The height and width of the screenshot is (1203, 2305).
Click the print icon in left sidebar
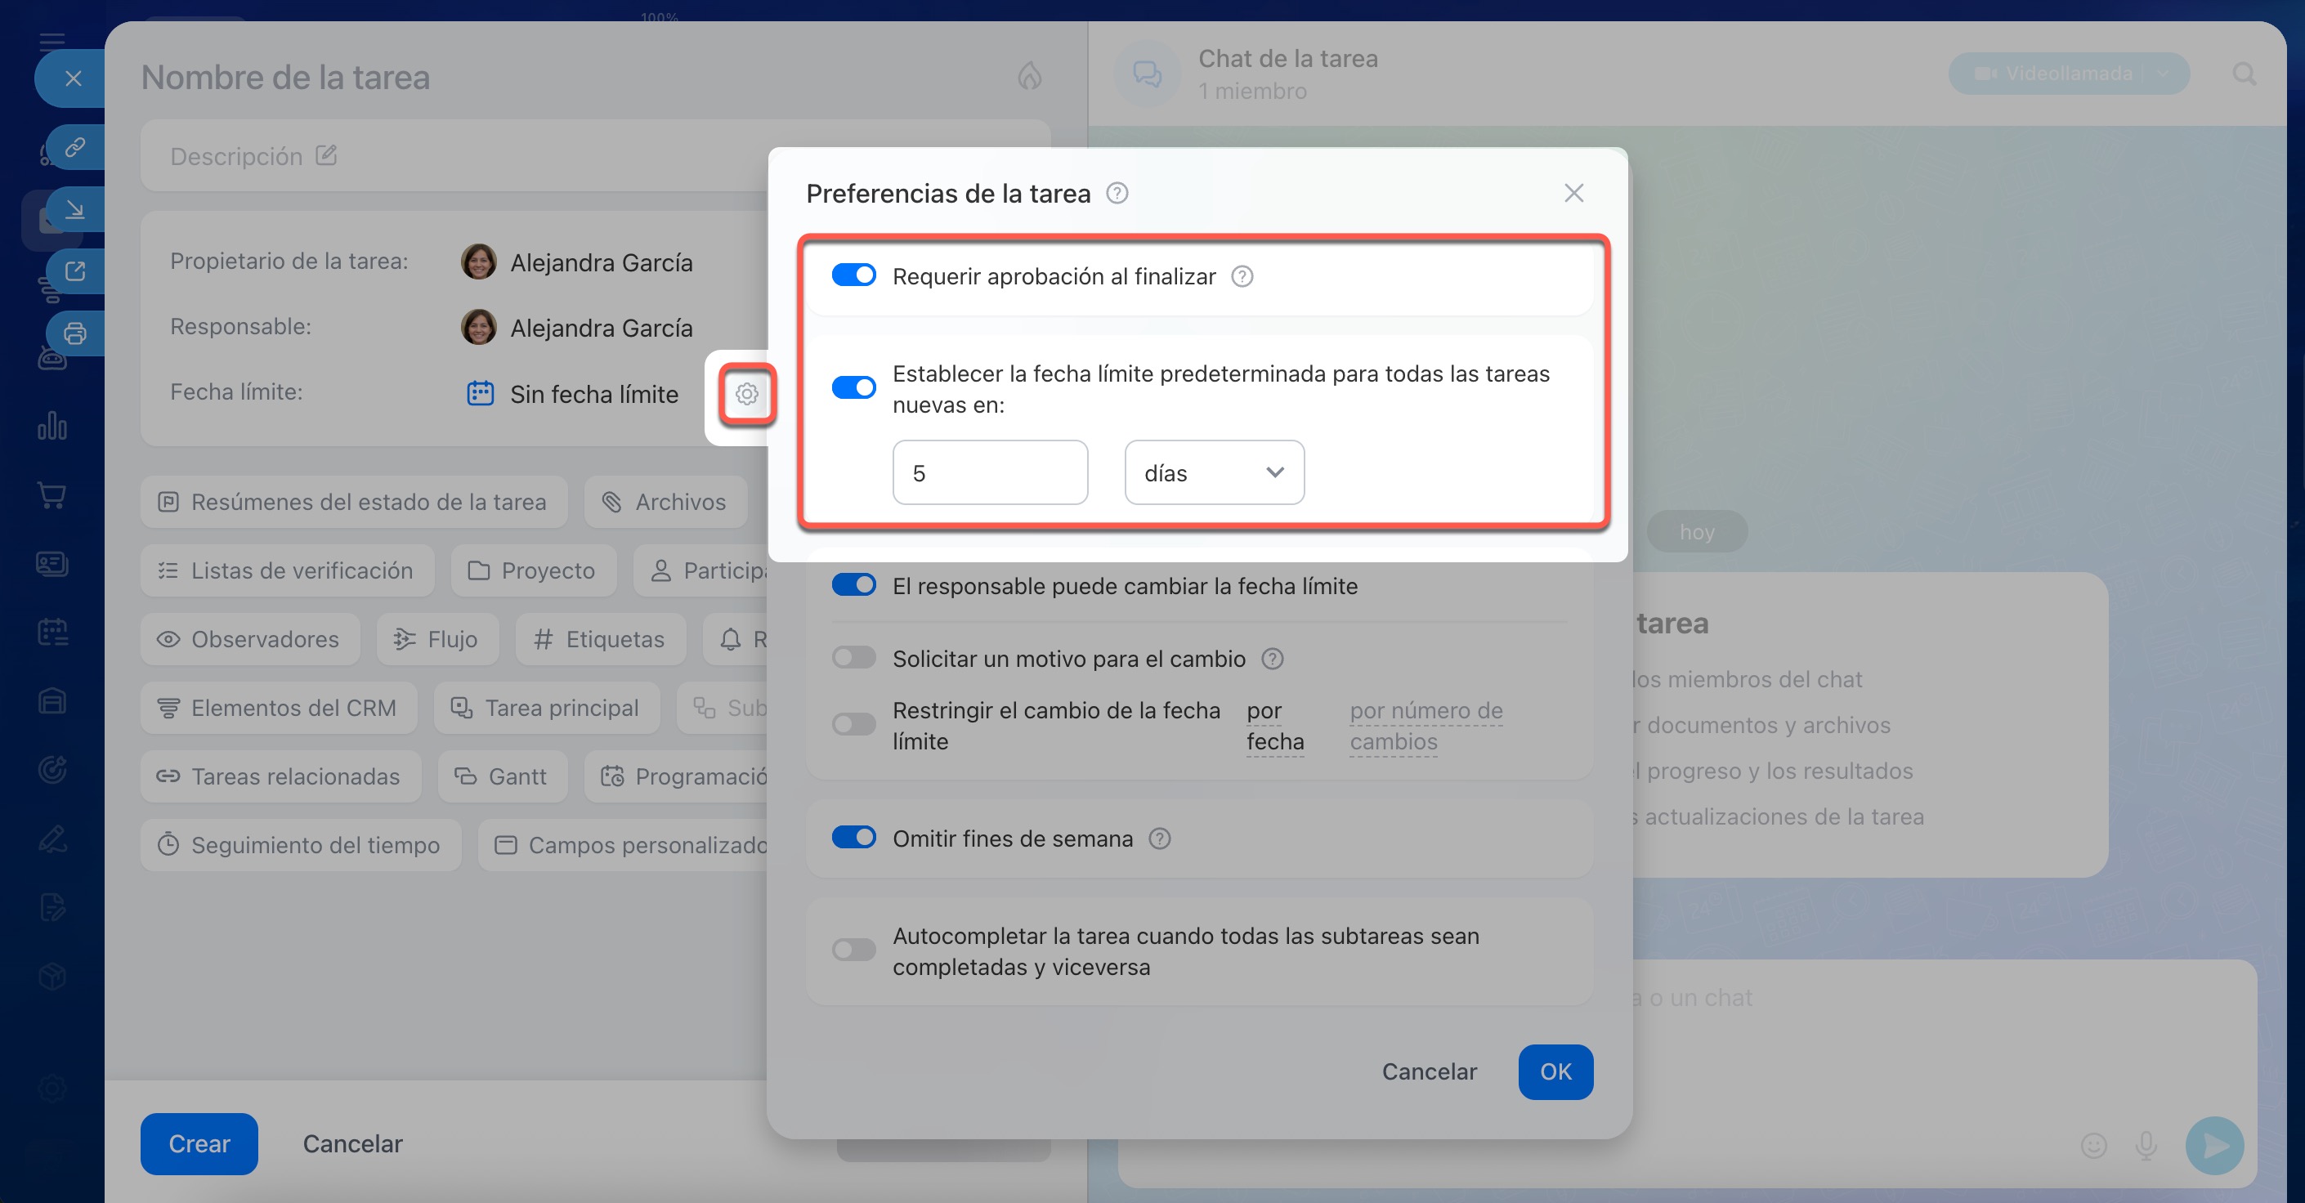coord(75,333)
